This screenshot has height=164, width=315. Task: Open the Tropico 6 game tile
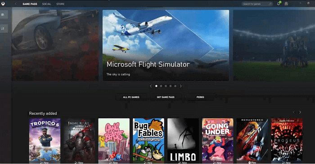tap(45, 140)
